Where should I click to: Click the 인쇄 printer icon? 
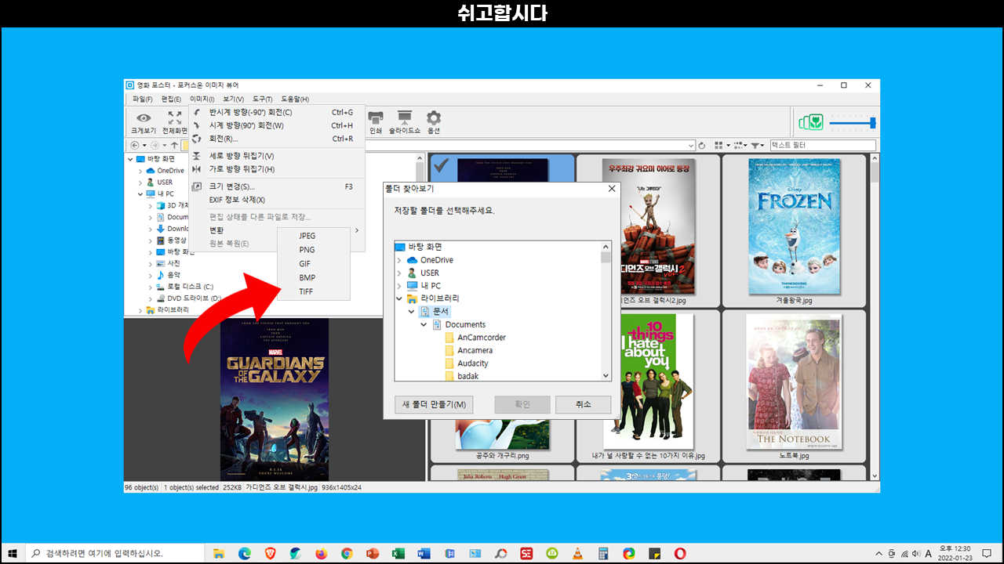(376, 117)
